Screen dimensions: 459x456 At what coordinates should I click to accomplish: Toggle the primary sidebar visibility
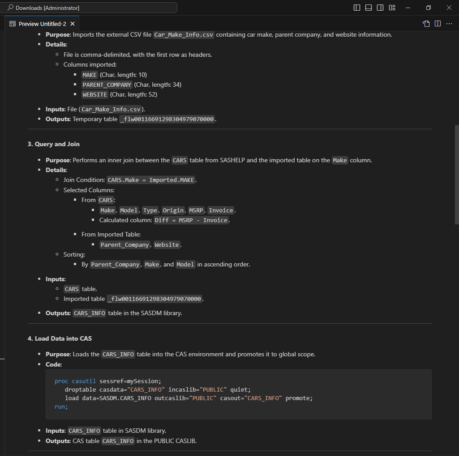[x=356, y=8]
